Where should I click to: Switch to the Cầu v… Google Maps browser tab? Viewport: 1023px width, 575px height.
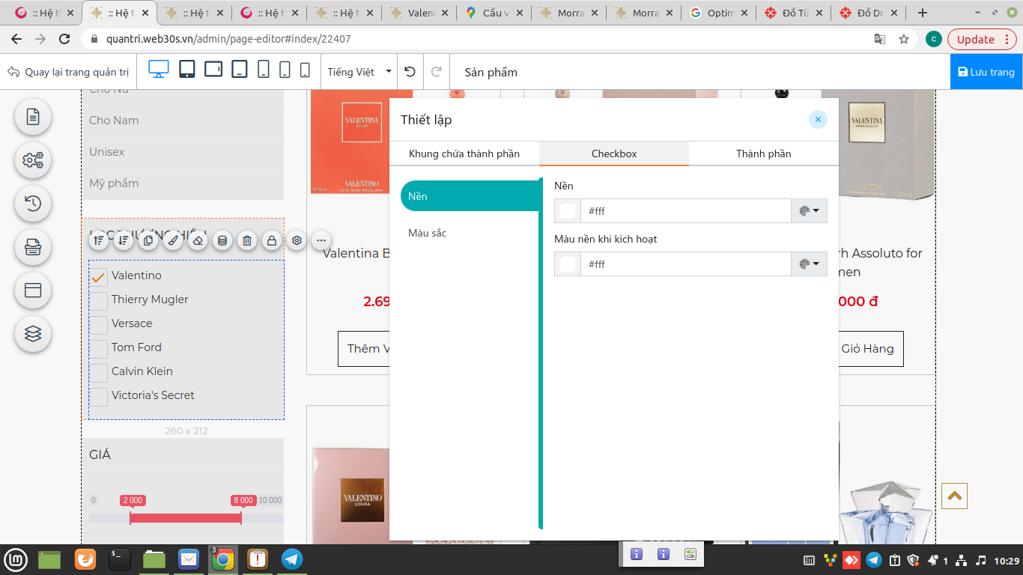coord(493,13)
